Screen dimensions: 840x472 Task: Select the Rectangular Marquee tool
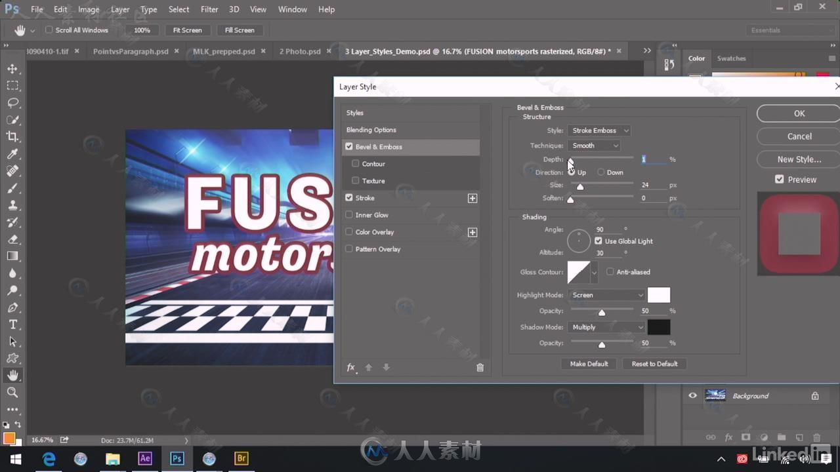click(x=12, y=86)
